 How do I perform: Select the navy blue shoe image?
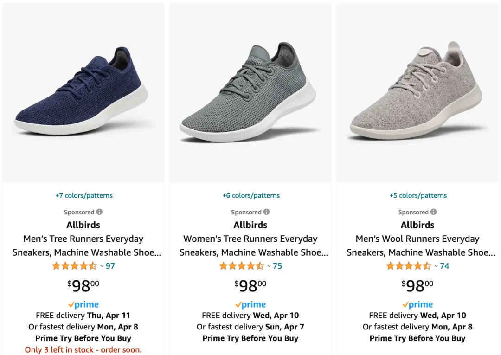click(x=83, y=93)
